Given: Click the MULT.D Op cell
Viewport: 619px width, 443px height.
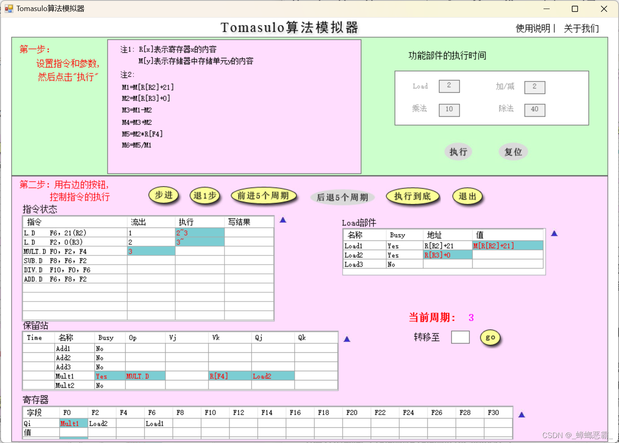Looking at the screenshot, I should pyautogui.click(x=145, y=376).
